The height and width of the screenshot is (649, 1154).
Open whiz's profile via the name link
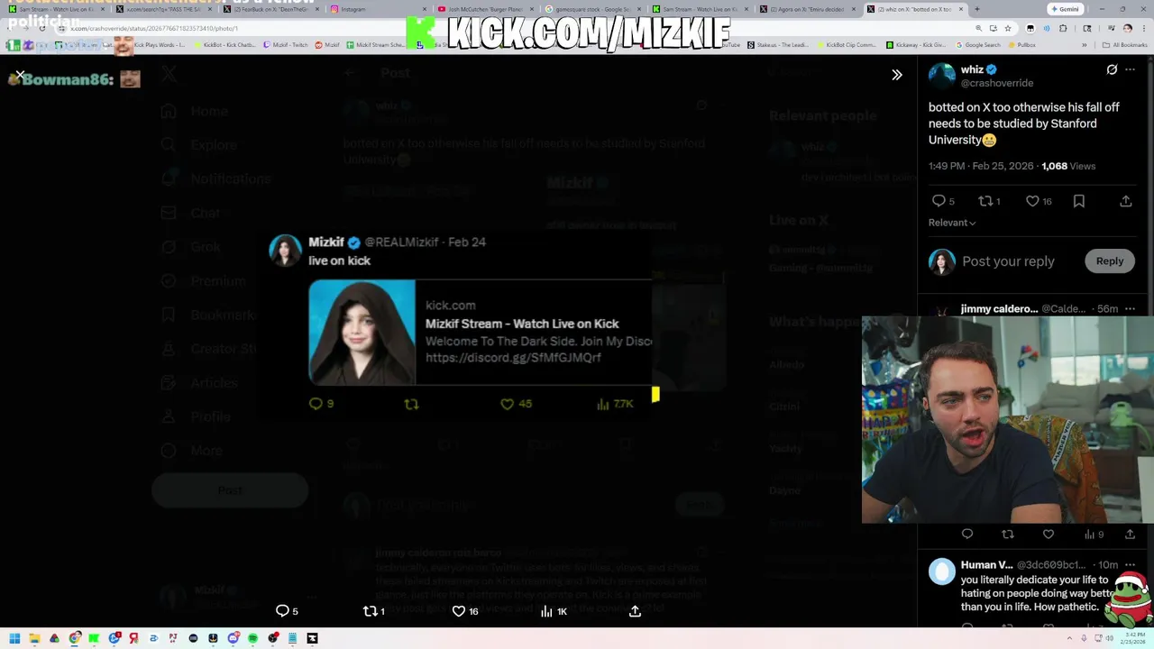972,69
